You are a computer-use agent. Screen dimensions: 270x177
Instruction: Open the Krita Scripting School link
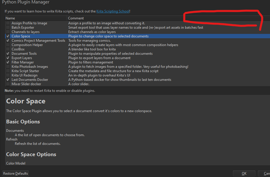113,11
